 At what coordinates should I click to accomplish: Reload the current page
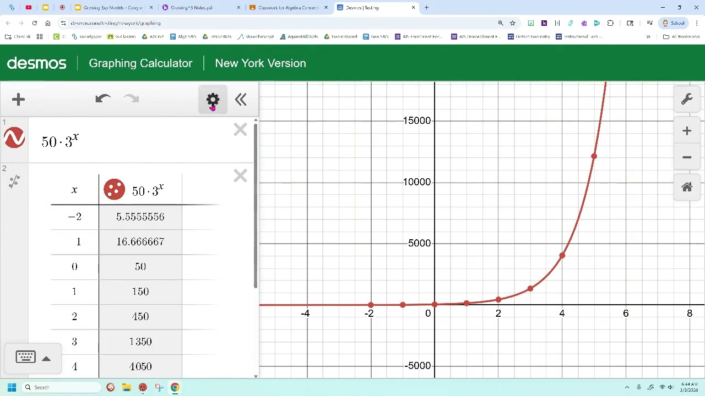click(34, 23)
